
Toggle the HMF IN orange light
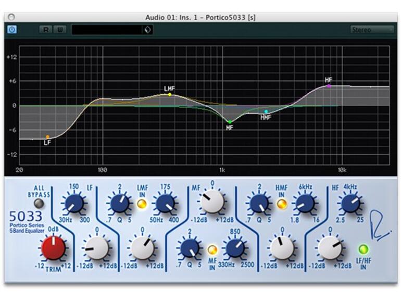pos(282,204)
